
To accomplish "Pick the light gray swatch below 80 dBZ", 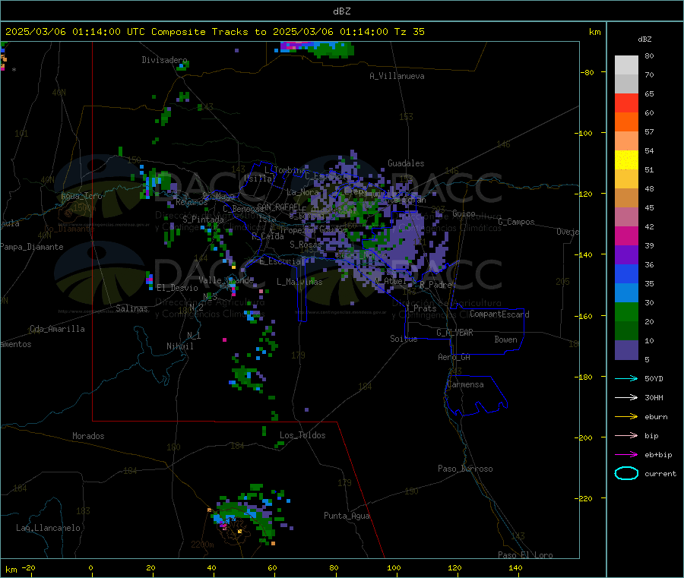I will (x=626, y=65).
